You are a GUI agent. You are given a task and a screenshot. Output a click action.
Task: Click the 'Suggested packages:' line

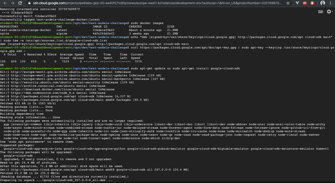click(x=17, y=146)
